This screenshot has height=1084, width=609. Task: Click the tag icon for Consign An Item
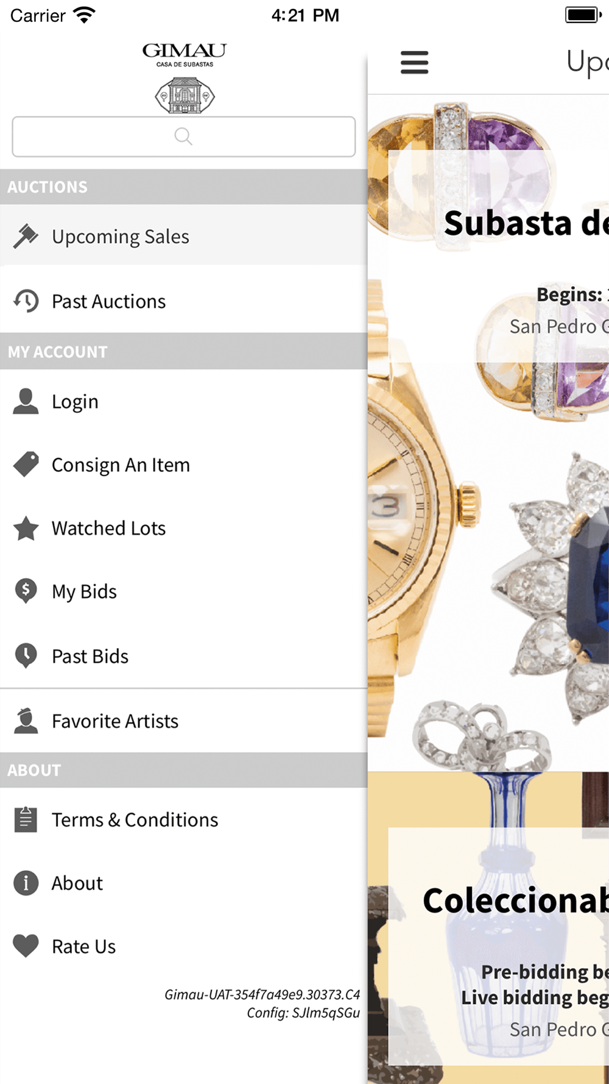pos(26,465)
